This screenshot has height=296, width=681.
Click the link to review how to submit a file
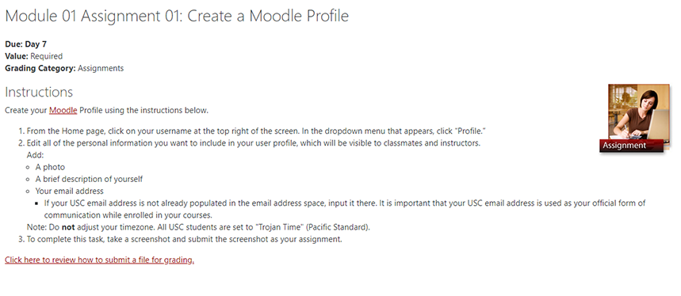click(99, 260)
